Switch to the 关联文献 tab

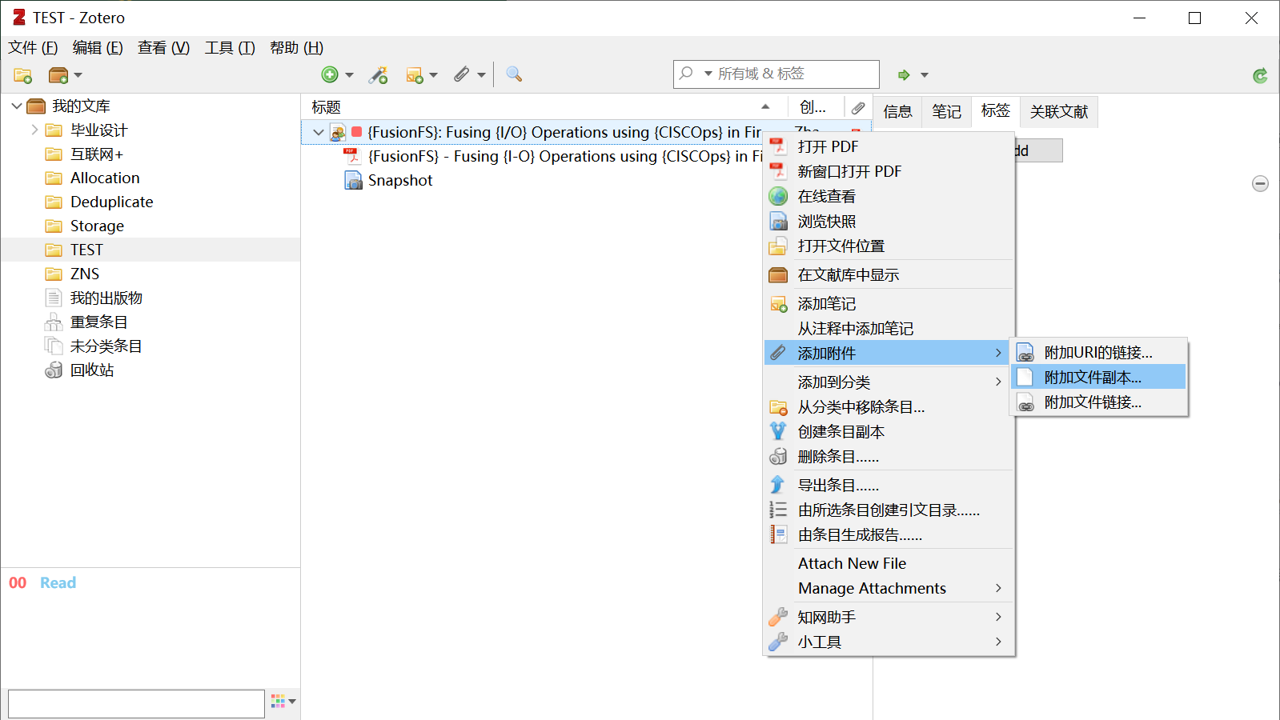1058,111
